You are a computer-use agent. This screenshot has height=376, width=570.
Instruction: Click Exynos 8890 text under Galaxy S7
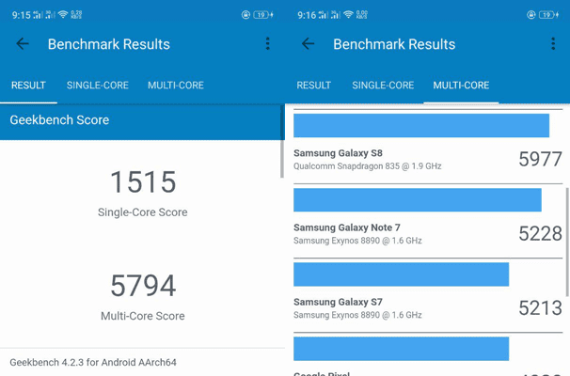[x=357, y=315]
